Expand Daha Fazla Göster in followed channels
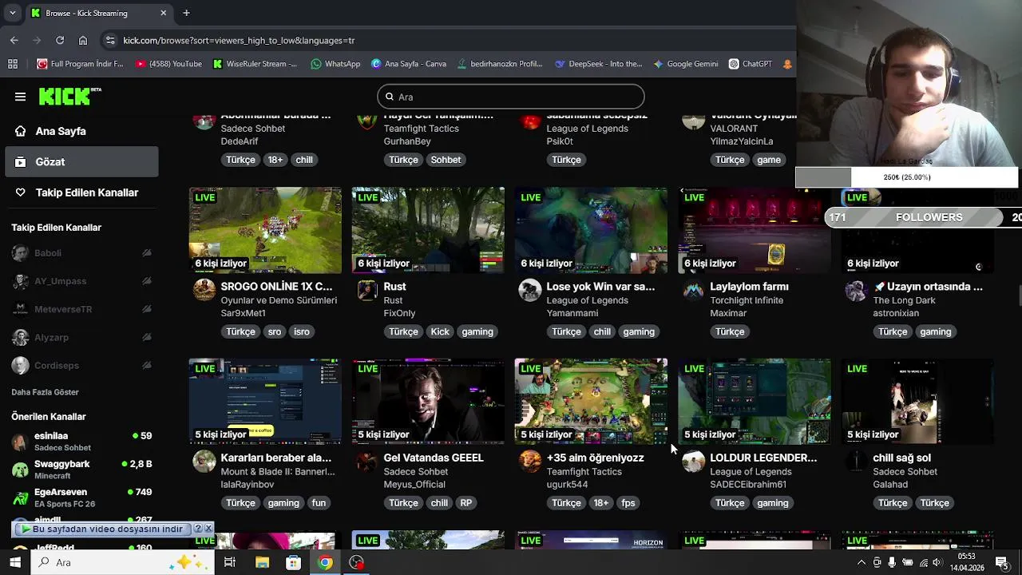Image resolution: width=1022 pixels, height=575 pixels. [45, 392]
